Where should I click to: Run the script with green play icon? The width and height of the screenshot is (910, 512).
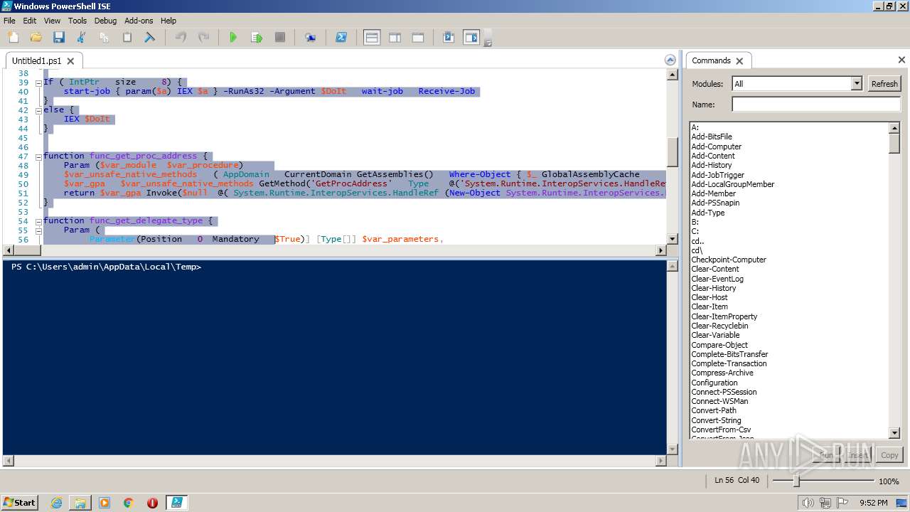[233, 37]
